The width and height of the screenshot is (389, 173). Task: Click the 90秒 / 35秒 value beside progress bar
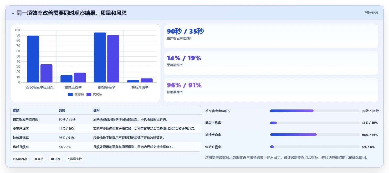pos(370,111)
